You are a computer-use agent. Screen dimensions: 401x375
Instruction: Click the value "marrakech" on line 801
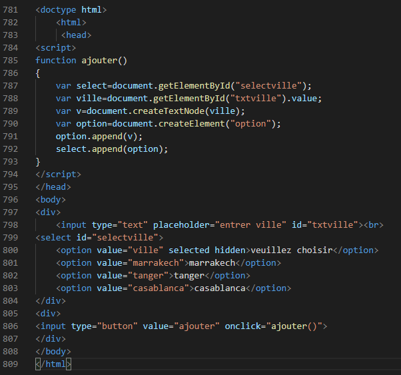click(156, 263)
